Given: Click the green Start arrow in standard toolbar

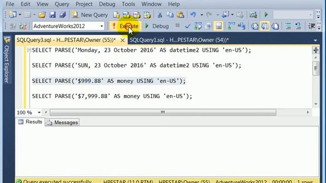Looking at the screenshot, I should [266, 15].
